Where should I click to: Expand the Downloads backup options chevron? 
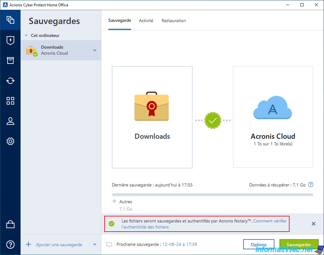pos(95,50)
